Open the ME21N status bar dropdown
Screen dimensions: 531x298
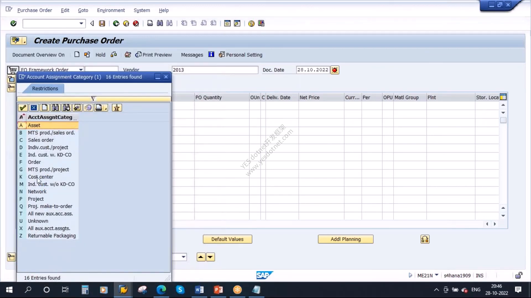(x=437, y=275)
